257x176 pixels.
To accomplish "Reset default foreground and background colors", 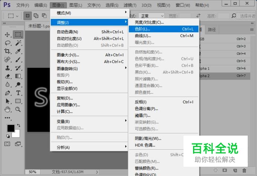I will pyautogui.click(x=8, y=136).
